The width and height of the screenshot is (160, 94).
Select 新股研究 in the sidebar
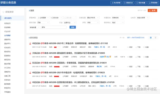tap(7, 88)
